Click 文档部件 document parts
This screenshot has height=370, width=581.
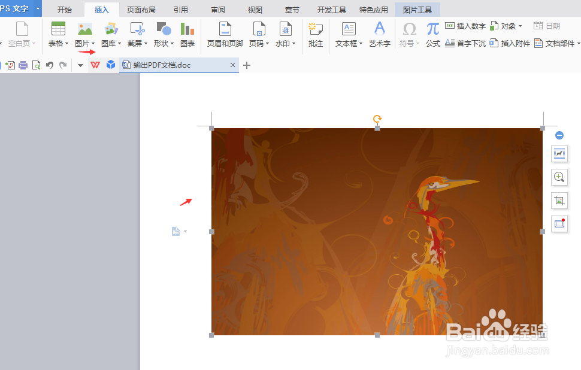pos(557,43)
